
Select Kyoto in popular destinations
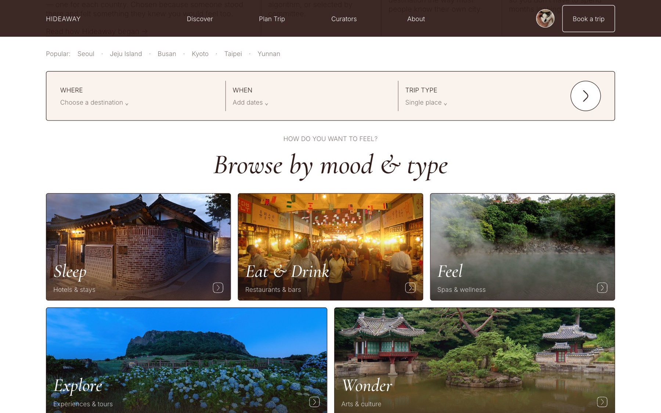[x=200, y=54]
